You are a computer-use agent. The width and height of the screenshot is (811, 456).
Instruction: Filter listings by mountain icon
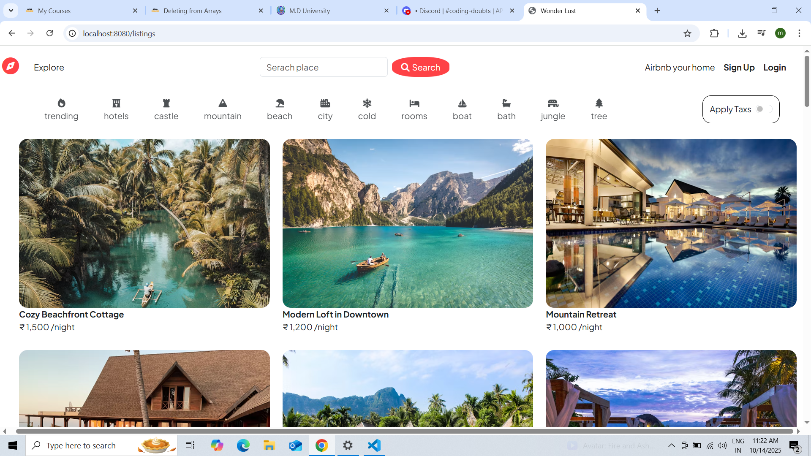[223, 103]
